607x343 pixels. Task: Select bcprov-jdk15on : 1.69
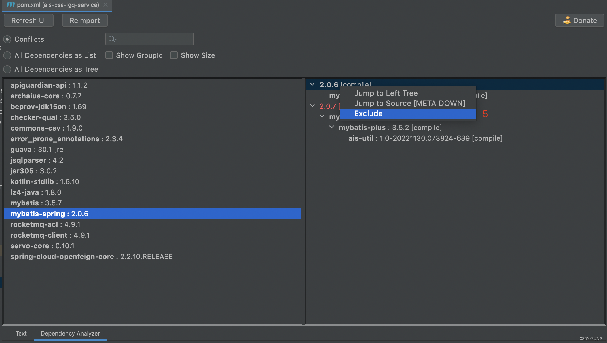pos(153,106)
